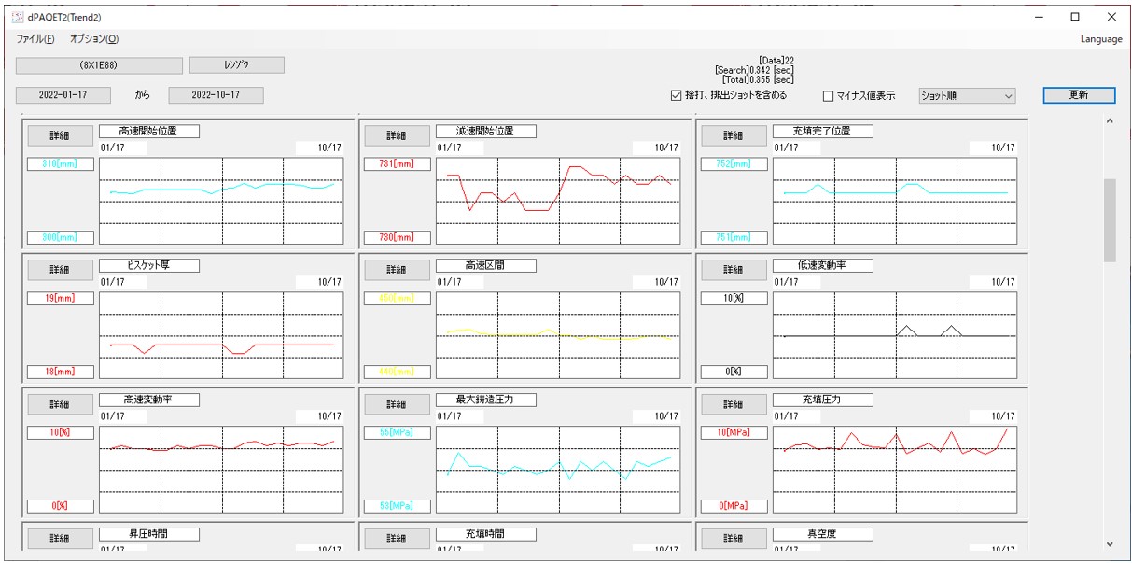Screen dimensions: 1132x563
Task: Open the Language menu
Action: click(x=1101, y=39)
